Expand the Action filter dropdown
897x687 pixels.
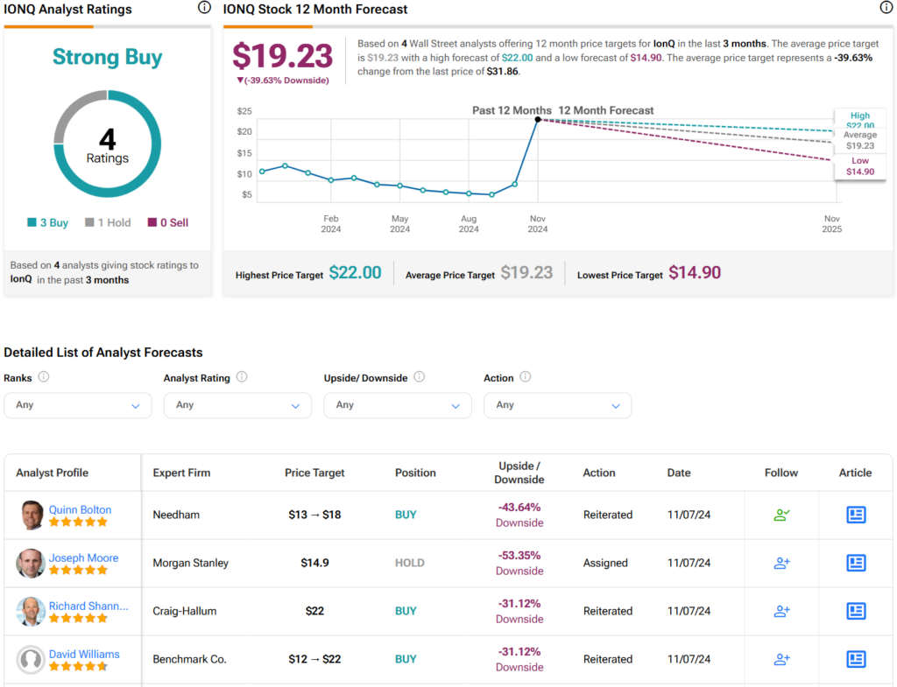pos(557,405)
